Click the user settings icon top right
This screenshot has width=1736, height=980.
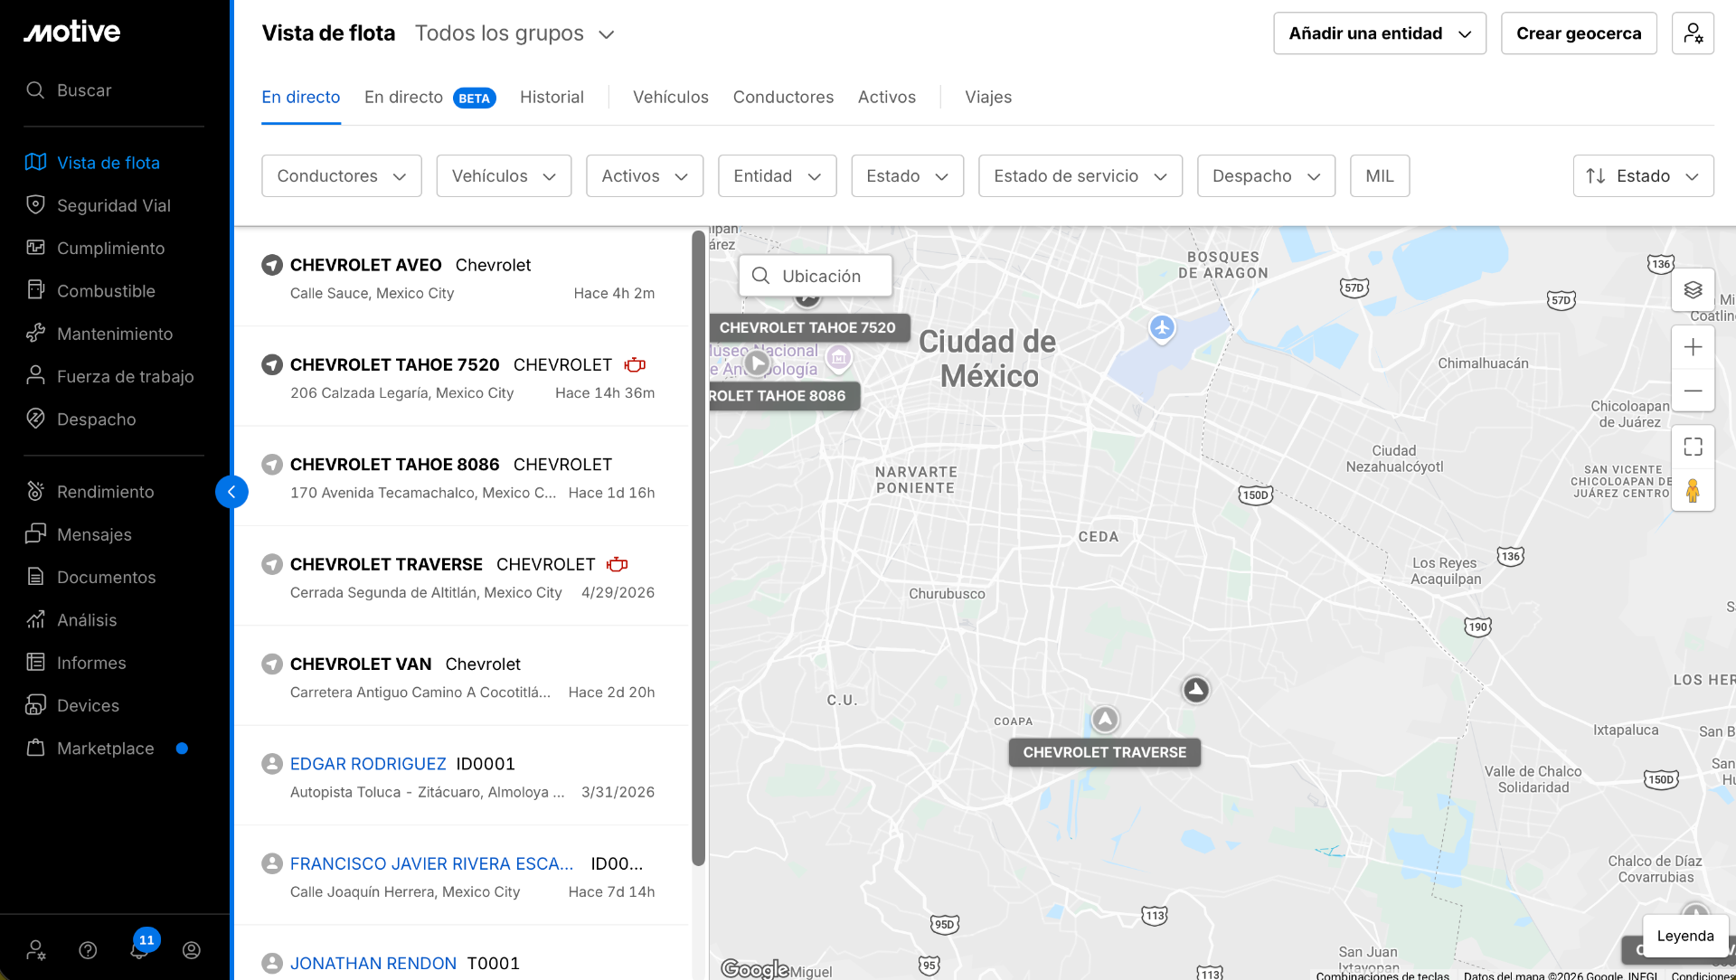pos(1693,33)
